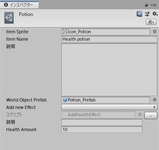The height and width of the screenshot is (150, 159).
Task: Click the Unity asset icon beside Potion
Action: pos(9,18)
